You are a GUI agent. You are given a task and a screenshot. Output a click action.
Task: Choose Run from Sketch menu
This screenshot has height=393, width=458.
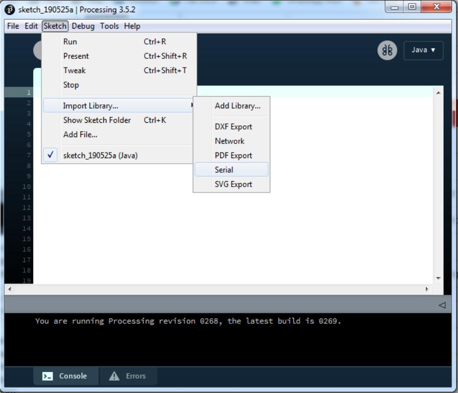pos(120,41)
